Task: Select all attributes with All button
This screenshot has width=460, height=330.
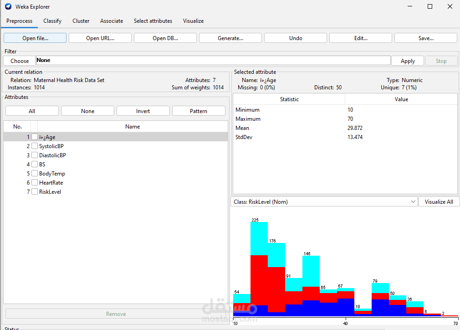Action: pyautogui.click(x=32, y=111)
